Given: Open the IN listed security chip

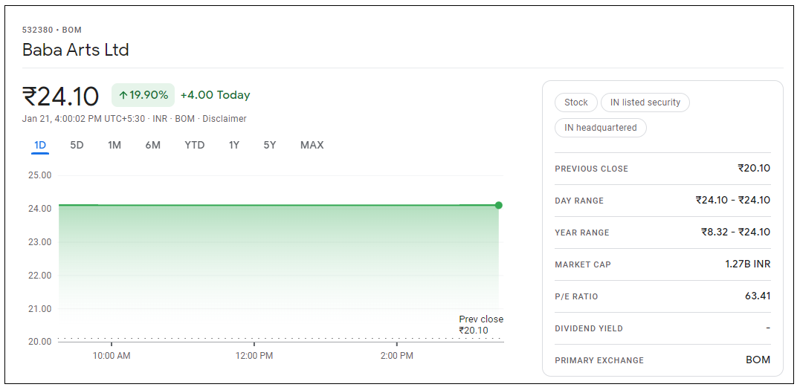Looking at the screenshot, I should (x=645, y=103).
